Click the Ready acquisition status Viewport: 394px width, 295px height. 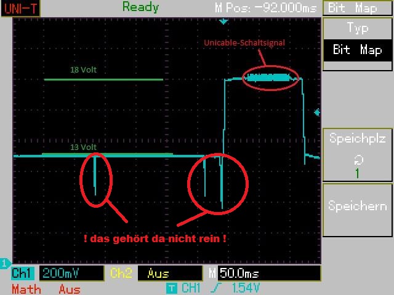tap(140, 7)
